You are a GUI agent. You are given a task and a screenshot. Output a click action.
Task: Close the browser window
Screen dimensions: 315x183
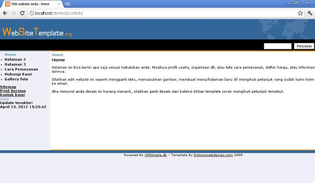[x=307, y=3]
